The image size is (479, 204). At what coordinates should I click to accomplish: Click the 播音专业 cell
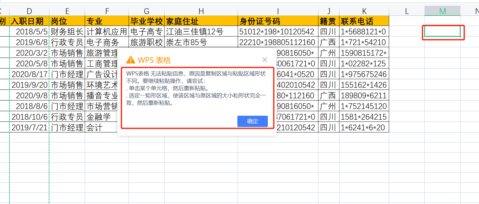point(101,95)
